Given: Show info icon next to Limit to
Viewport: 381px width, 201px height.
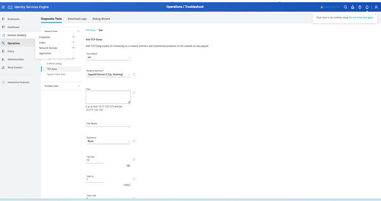Looking at the screenshot, I should pos(134,179).
